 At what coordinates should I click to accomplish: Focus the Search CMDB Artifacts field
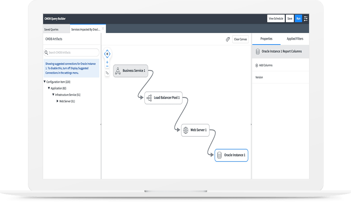click(71, 52)
